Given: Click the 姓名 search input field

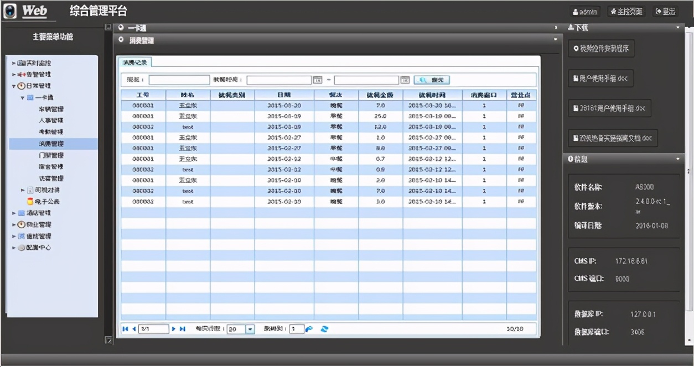Looking at the screenshot, I should click(179, 80).
